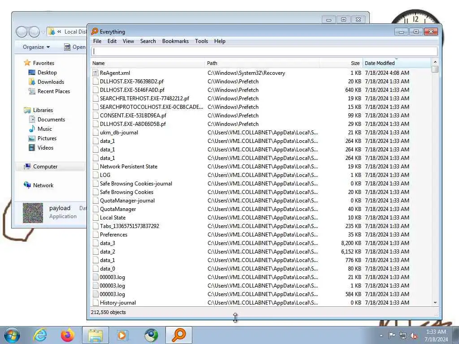The height and width of the screenshot is (344, 459).
Task: Click the data_2 file name
Action: coord(108,252)
